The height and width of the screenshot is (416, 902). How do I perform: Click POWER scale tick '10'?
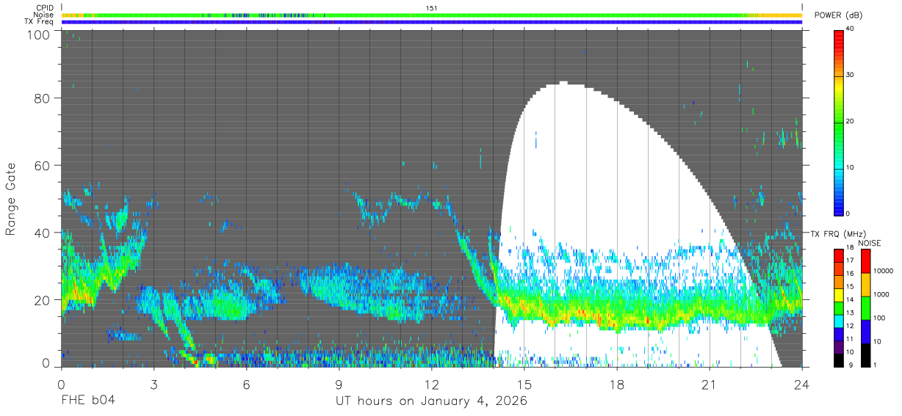pos(851,168)
